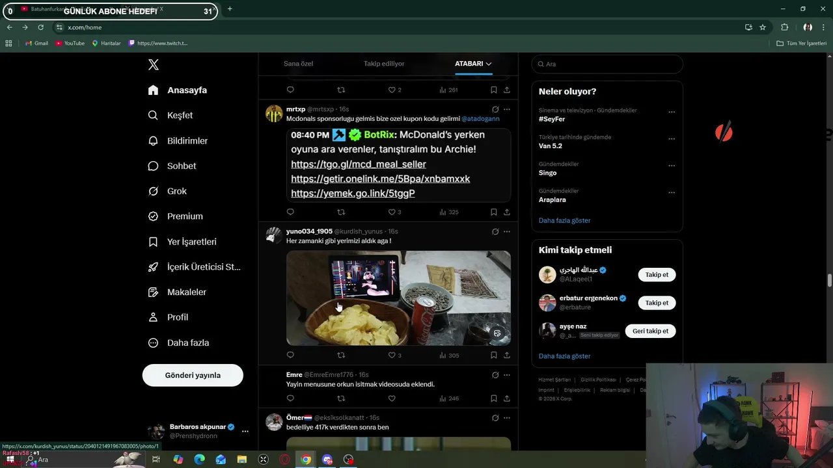Reload the page in Chrome

click(x=40, y=27)
